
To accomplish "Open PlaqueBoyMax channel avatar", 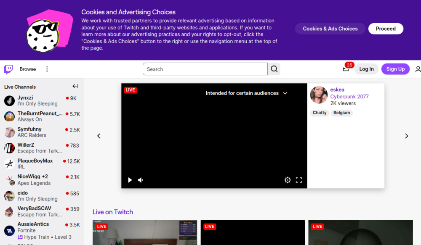I will [x=9, y=164].
